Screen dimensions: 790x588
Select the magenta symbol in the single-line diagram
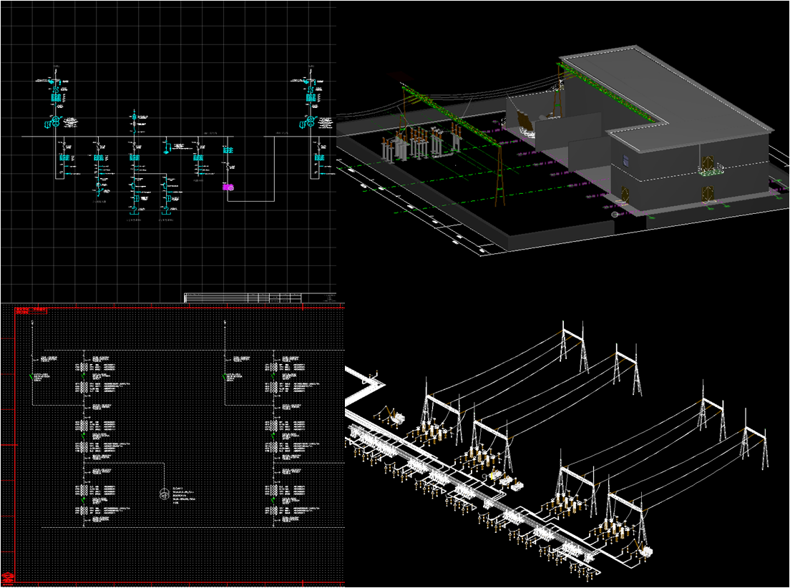pyautogui.click(x=228, y=187)
